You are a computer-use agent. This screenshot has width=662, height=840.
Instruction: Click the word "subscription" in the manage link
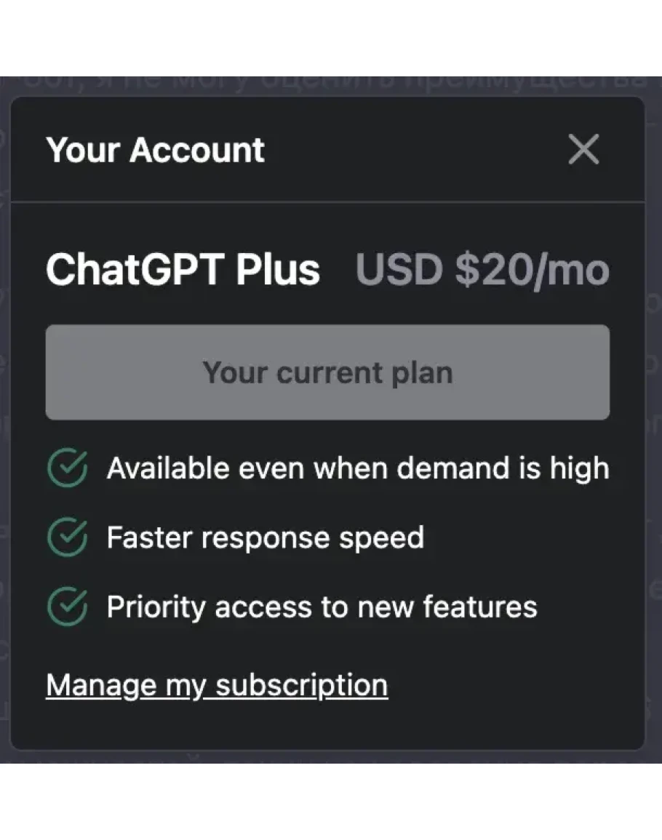point(302,685)
